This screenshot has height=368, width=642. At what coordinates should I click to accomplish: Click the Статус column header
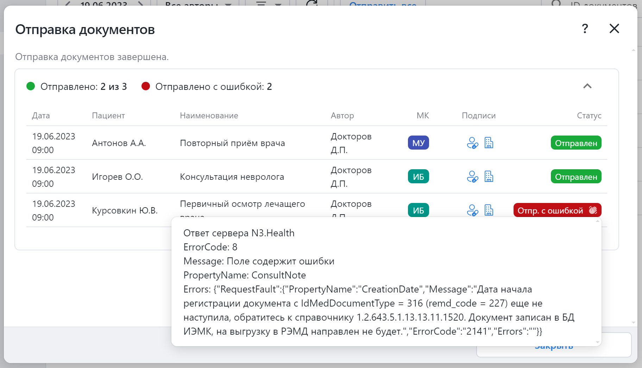[589, 116]
